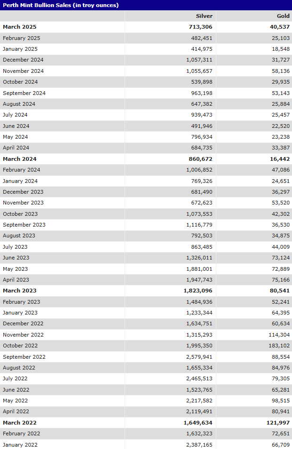Image resolution: width=292 pixels, height=449 pixels.
Task: Select the Gold column header
Action: pos(283,16)
